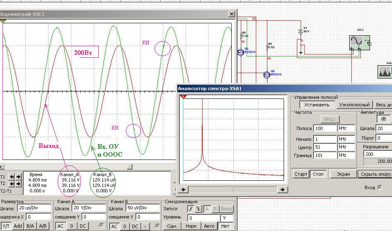Screen dimensions: 392x231
Task: Click the Авто trigger button
Action: pos(209,226)
